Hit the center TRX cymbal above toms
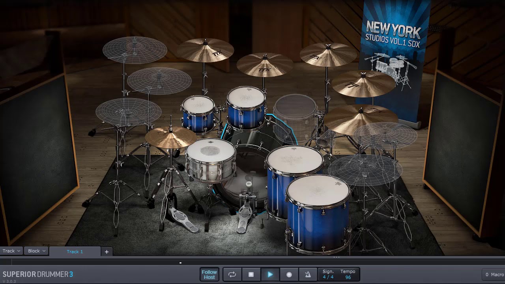 (265, 64)
